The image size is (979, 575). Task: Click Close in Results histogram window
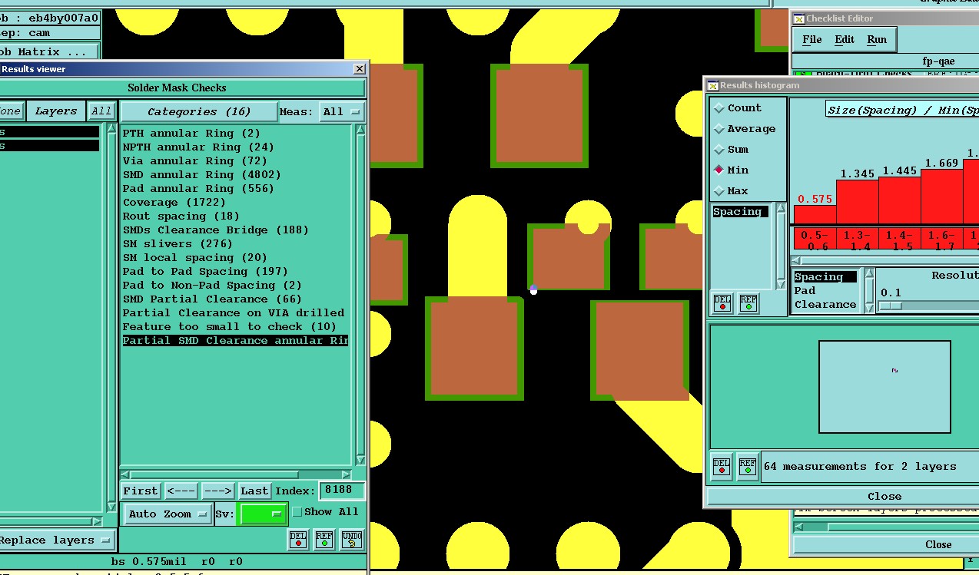pos(884,497)
